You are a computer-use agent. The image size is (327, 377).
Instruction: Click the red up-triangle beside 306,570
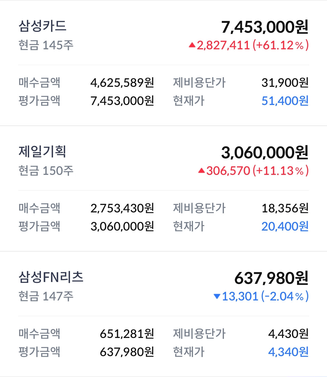[x=202, y=171]
